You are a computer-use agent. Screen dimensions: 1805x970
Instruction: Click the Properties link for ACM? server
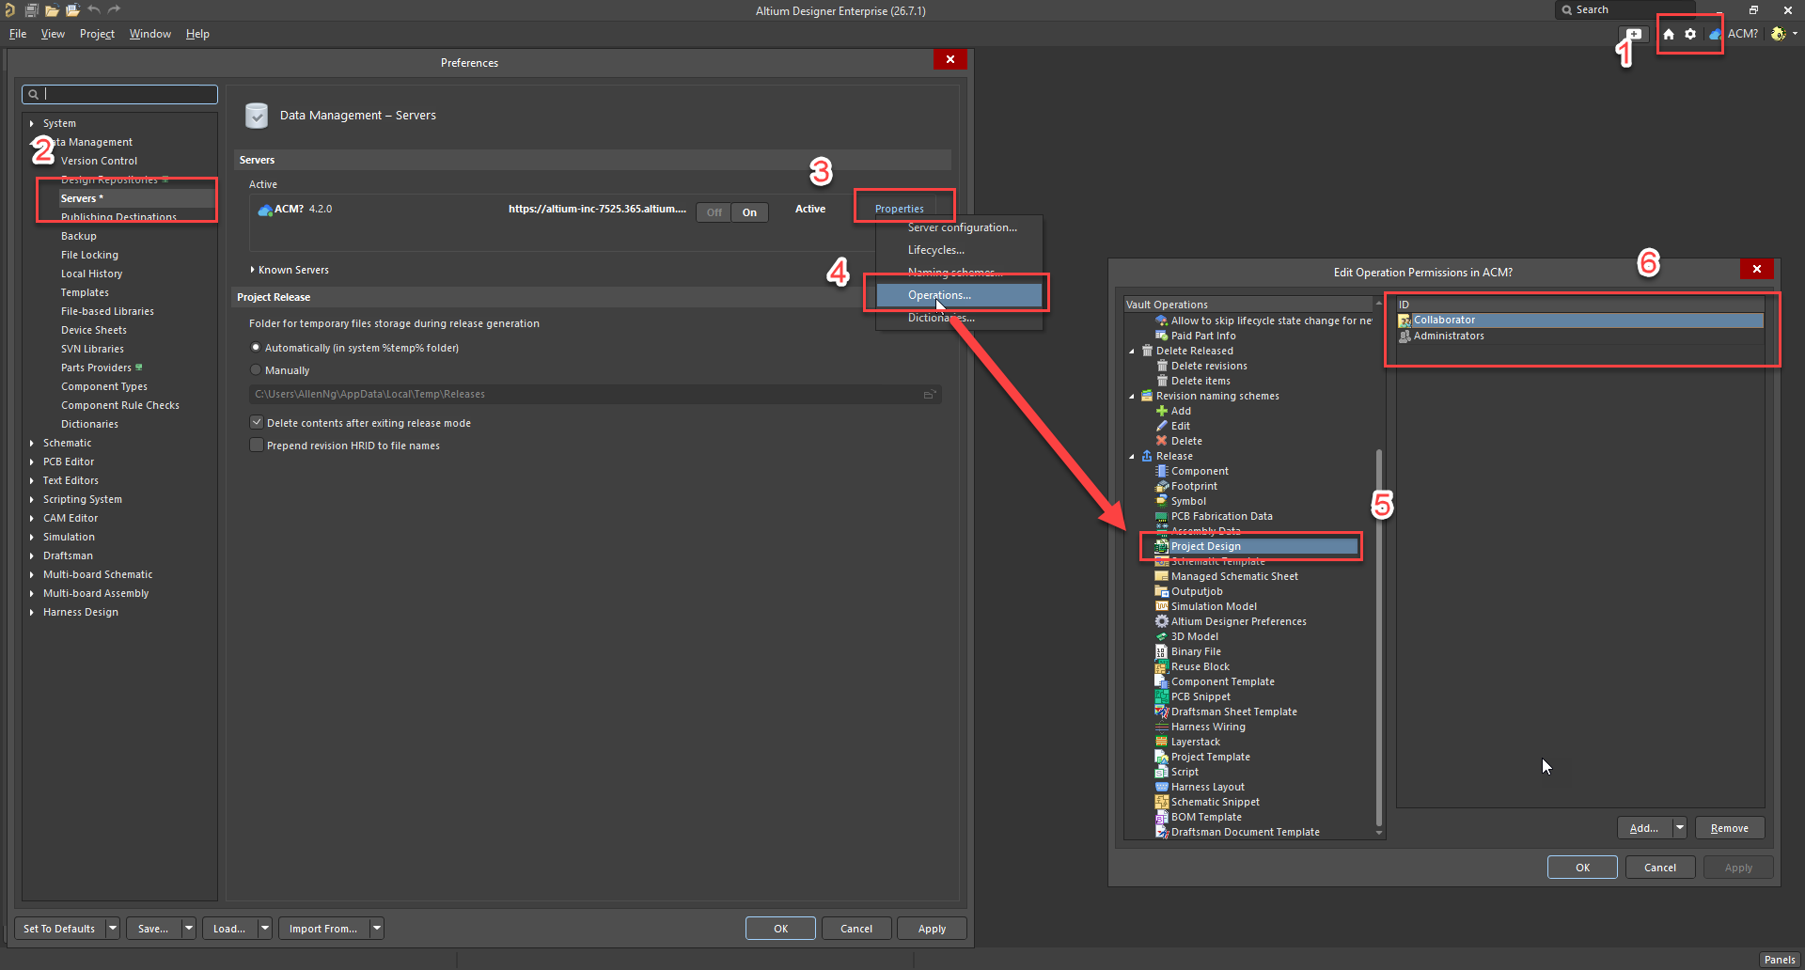tap(899, 209)
